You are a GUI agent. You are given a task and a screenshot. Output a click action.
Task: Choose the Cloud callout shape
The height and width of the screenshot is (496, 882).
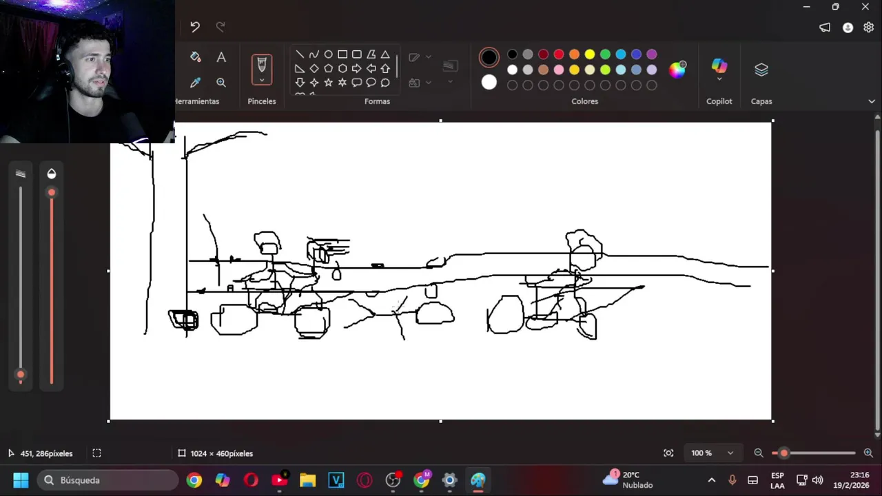[385, 83]
